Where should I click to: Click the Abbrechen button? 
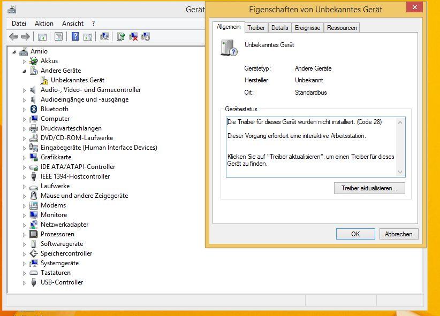click(399, 234)
